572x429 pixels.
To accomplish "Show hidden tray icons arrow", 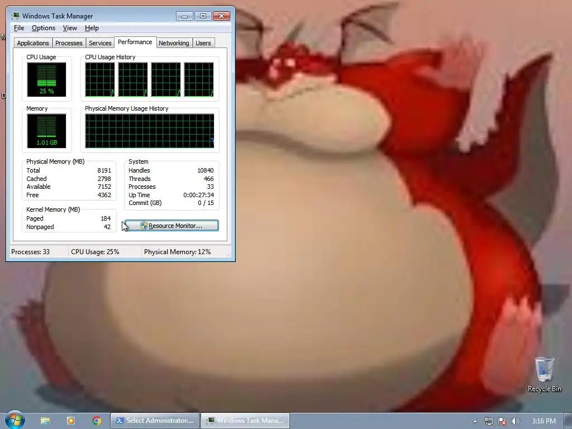I will pyautogui.click(x=475, y=421).
